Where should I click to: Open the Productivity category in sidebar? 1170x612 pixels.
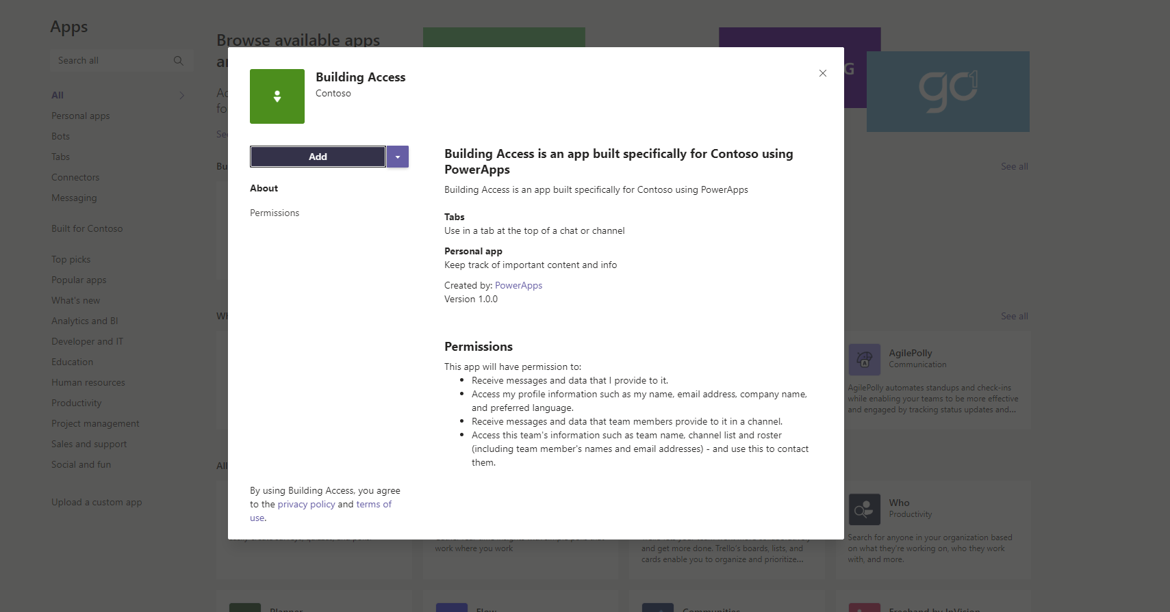[76, 403]
